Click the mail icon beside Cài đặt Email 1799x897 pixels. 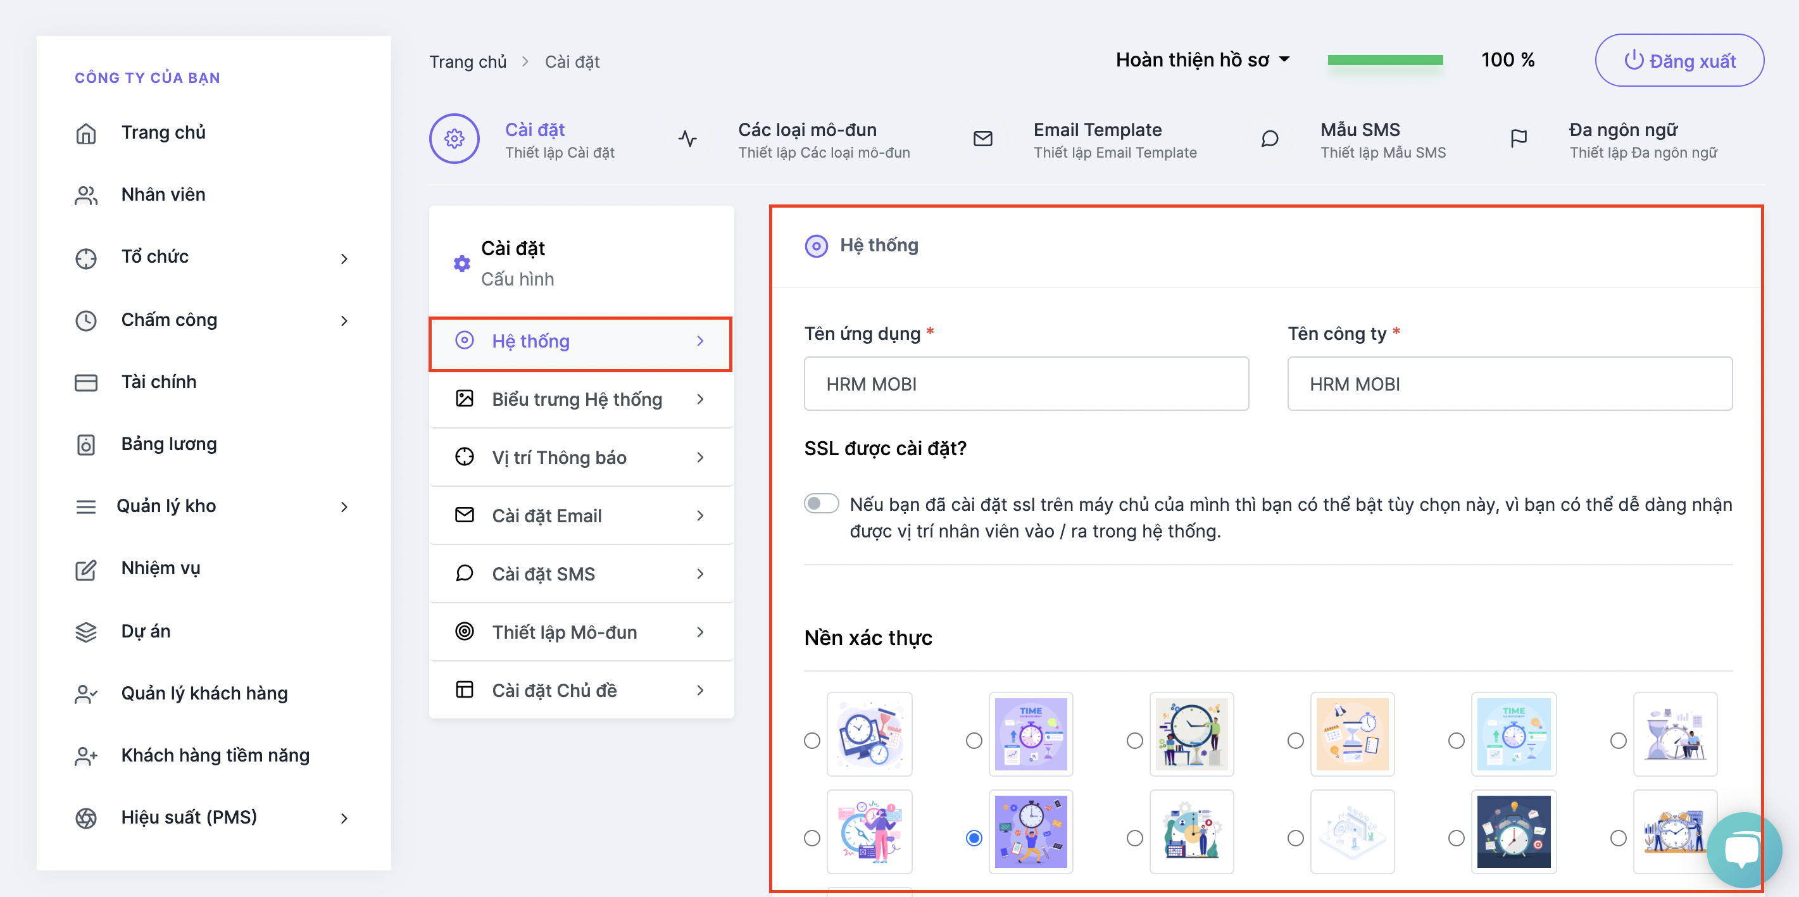465,515
